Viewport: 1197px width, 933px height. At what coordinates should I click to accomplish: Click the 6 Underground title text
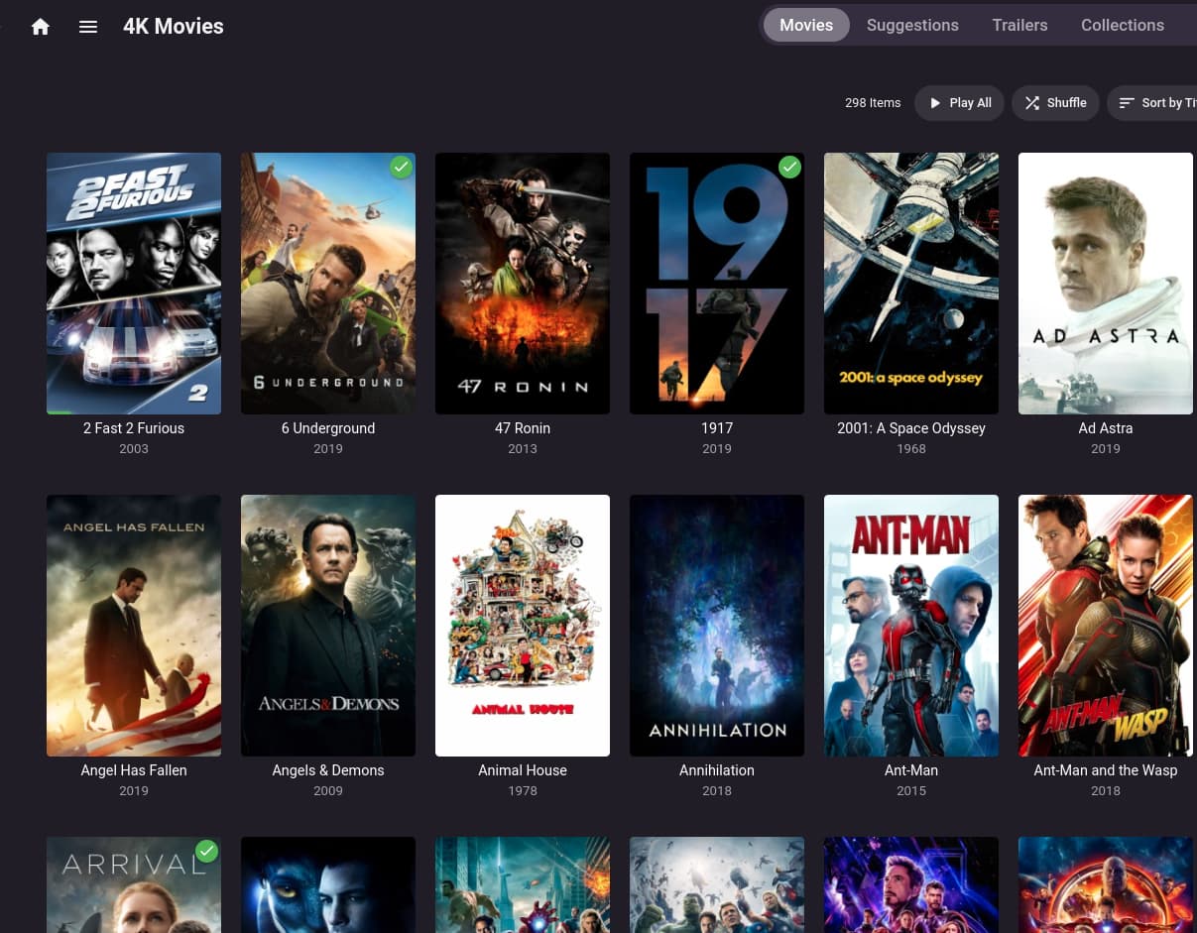[328, 428]
